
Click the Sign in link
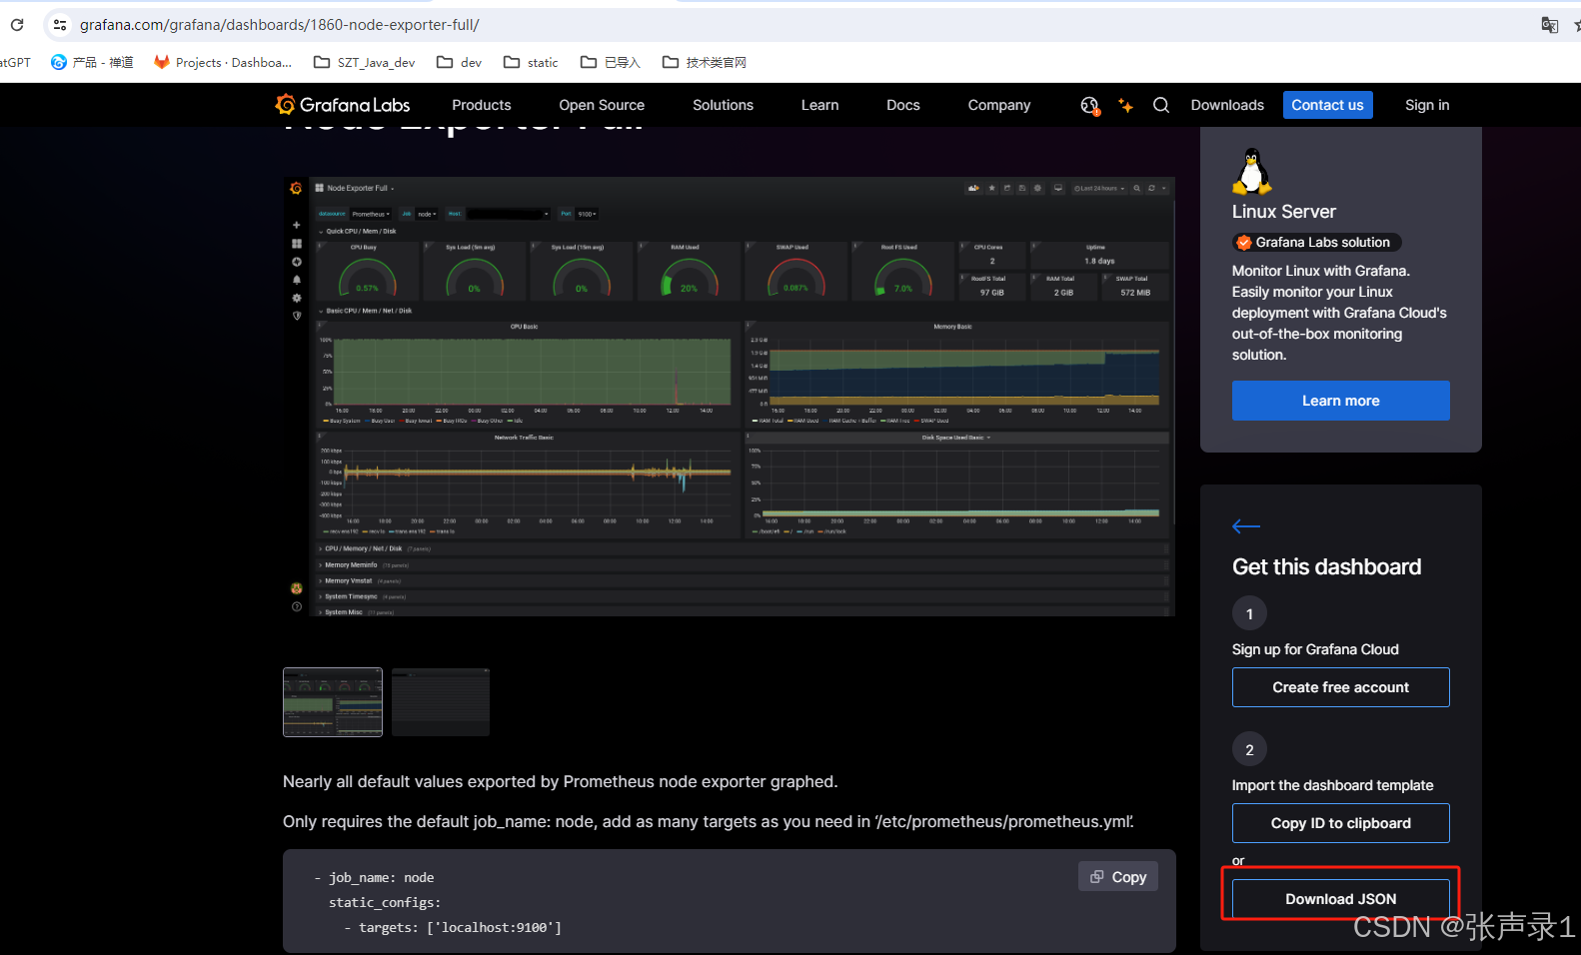click(x=1426, y=105)
